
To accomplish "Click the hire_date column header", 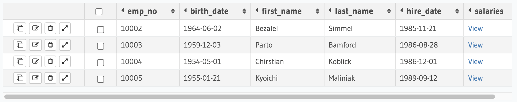I will [424, 11].
